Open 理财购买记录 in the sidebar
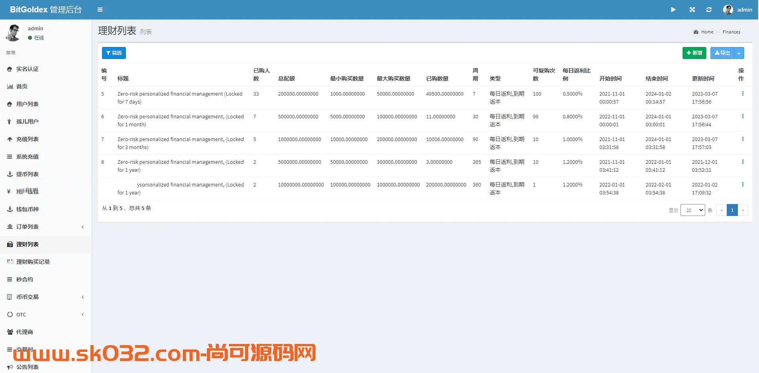This screenshot has width=759, height=373. (x=46, y=262)
